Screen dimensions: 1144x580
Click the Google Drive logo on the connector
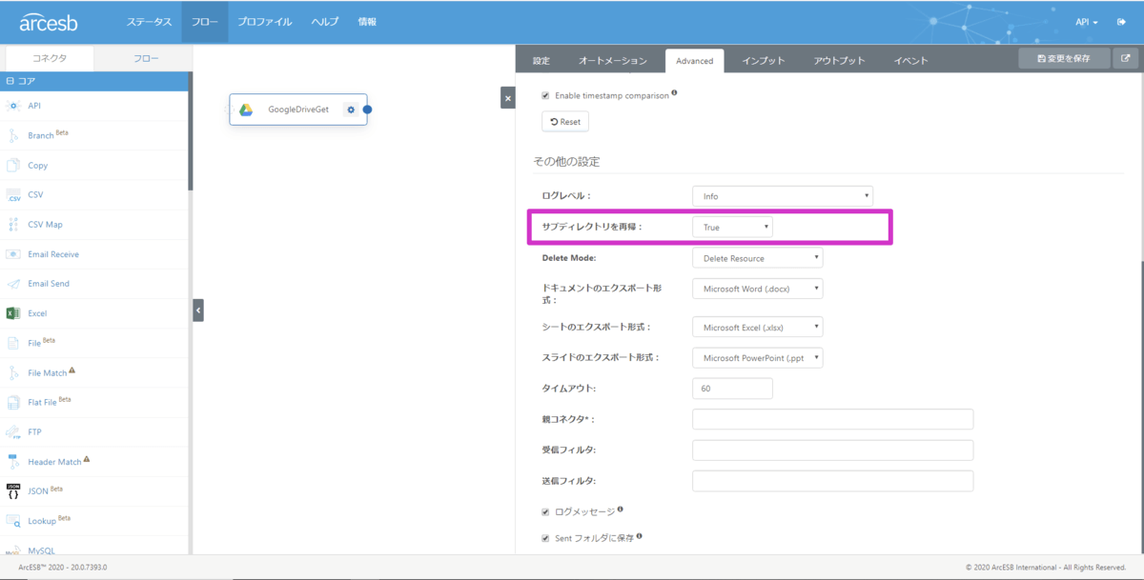(x=246, y=110)
